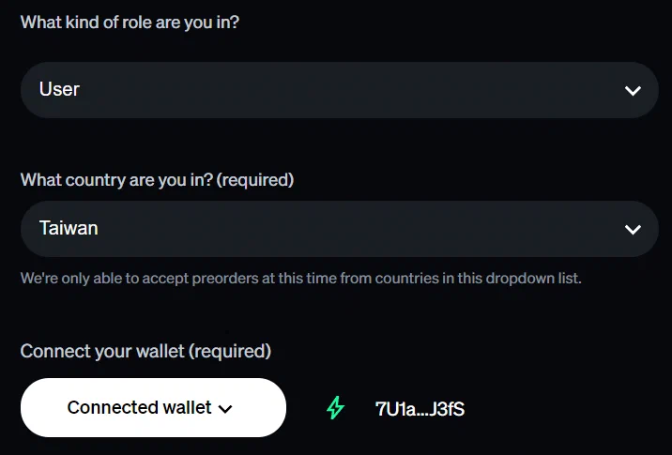Click "(required)" next to Connect your wallet
Viewport: 672px width, 455px height.
pyautogui.click(x=230, y=351)
